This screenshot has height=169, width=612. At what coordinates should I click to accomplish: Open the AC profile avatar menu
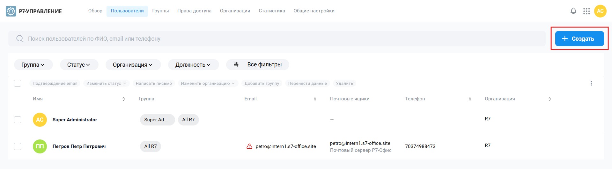(600, 11)
